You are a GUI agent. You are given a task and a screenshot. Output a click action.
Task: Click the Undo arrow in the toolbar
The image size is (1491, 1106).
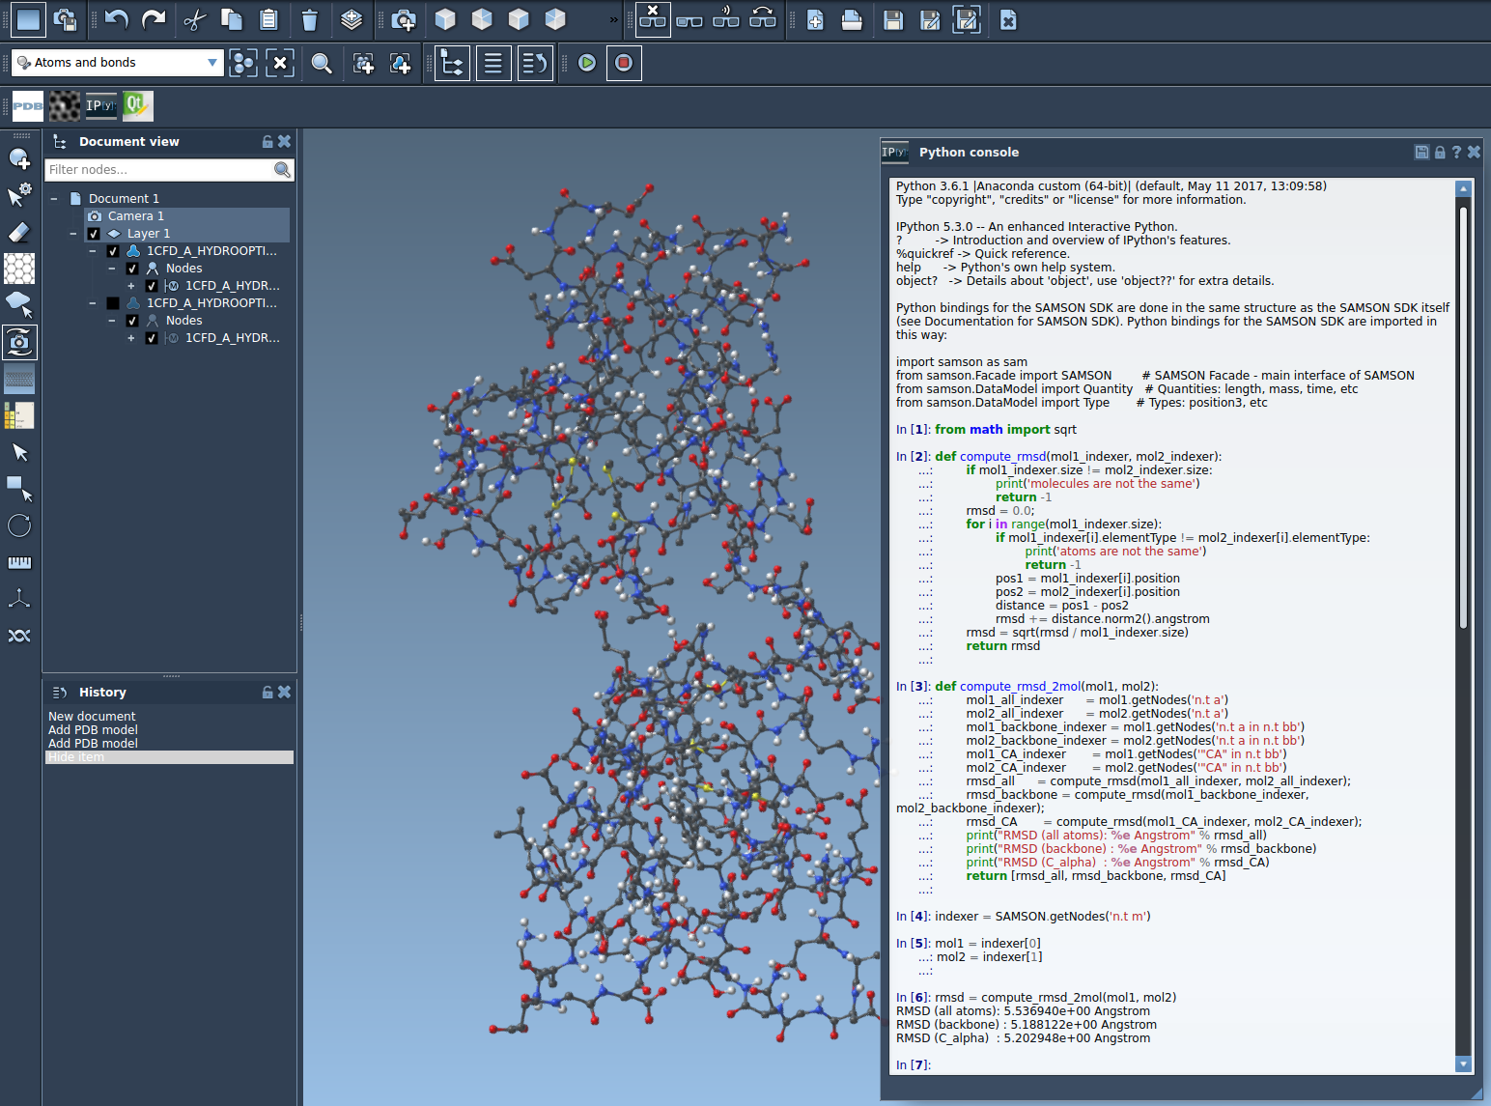coord(117,19)
